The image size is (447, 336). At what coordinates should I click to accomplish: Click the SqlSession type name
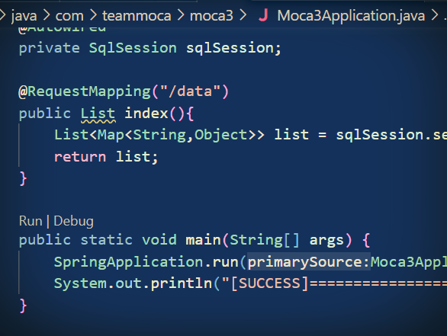[x=133, y=48]
